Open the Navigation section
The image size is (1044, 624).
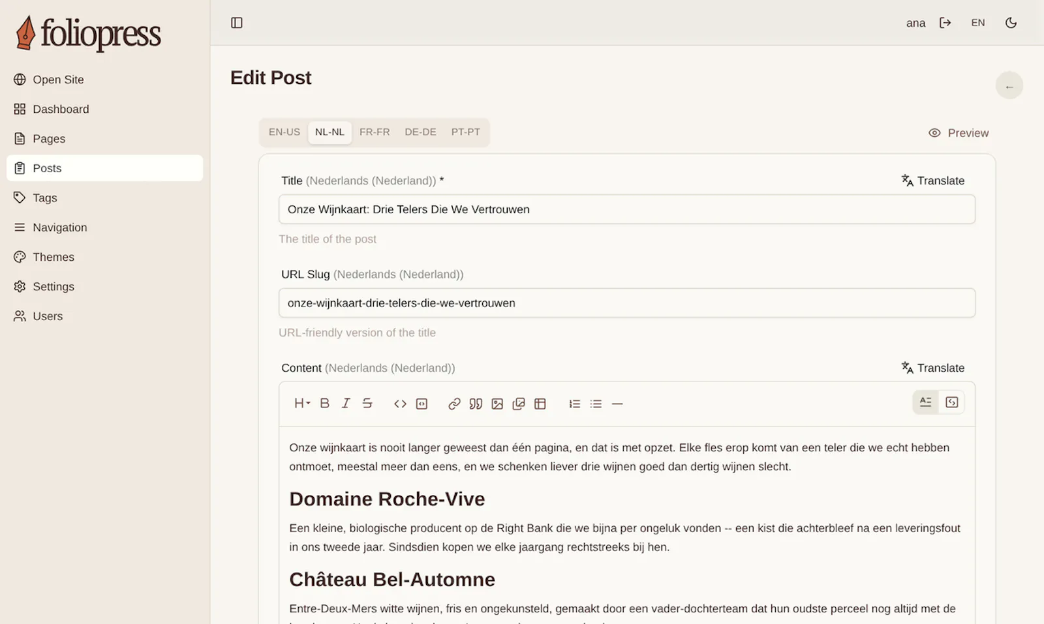[104, 228]
